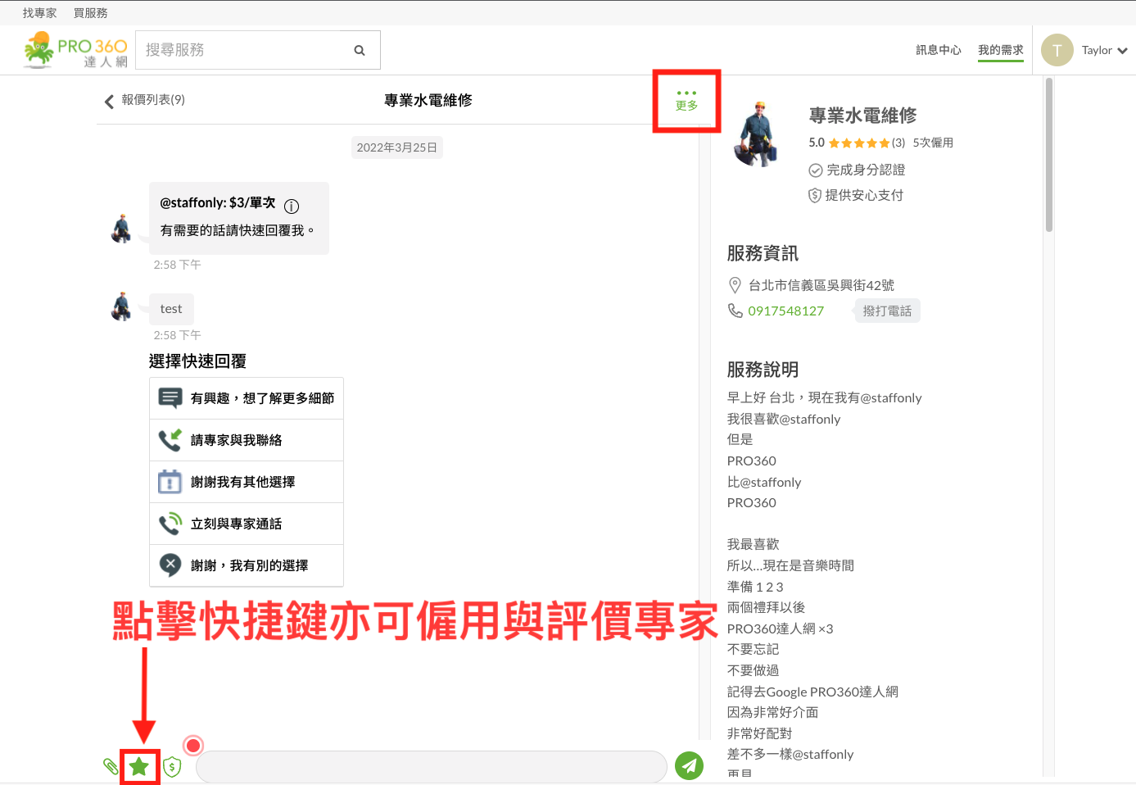Screen dimensions: 1136x785
Task: Open the 更多 options menu
Action: (x=686, y=100)
